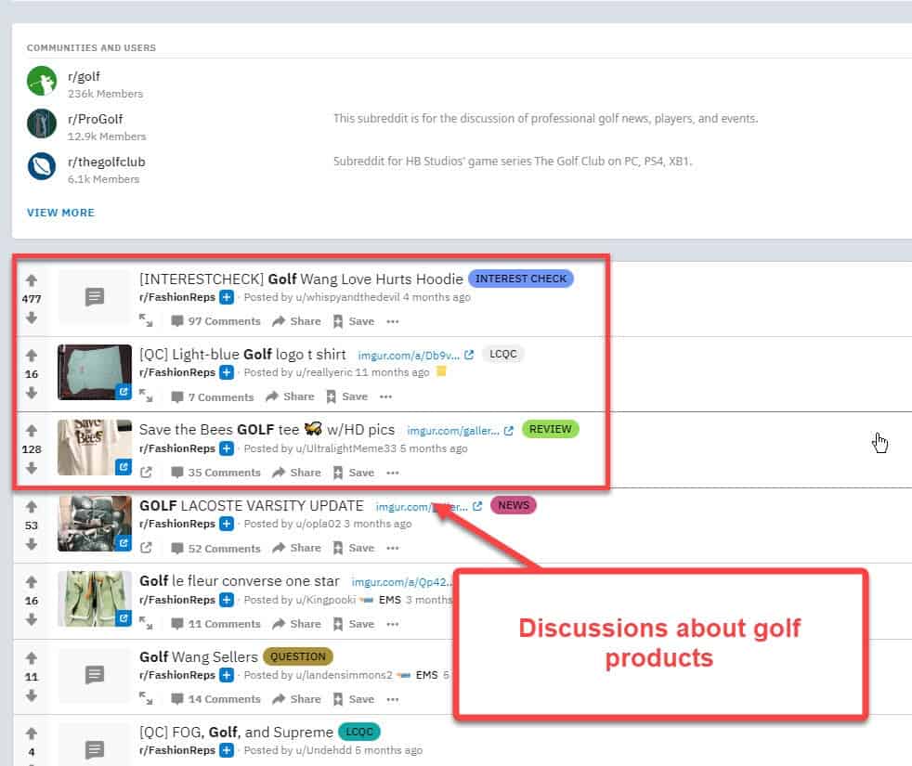Image resolution: width=912 pixels, height=766 pixels.
Task: Open the Save the Bees tee thumbnail
Action: click(95, 448)
